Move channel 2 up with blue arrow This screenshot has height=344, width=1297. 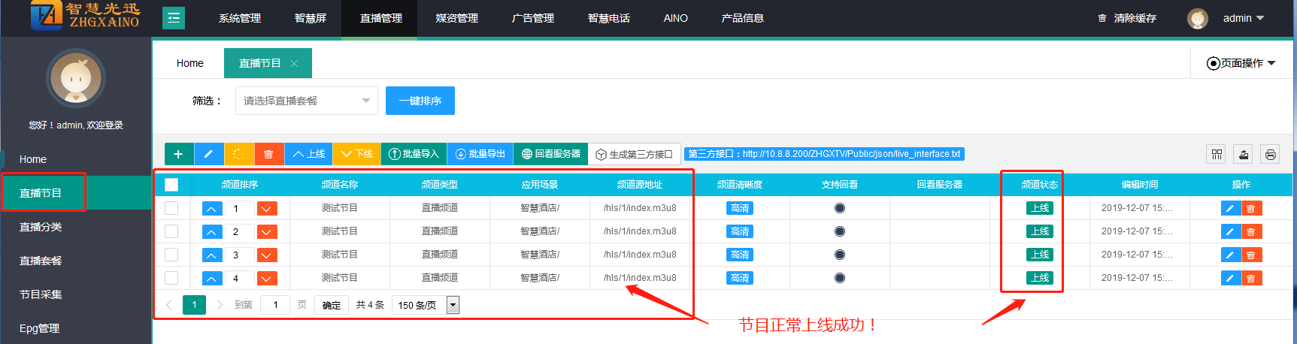(212, 232)
